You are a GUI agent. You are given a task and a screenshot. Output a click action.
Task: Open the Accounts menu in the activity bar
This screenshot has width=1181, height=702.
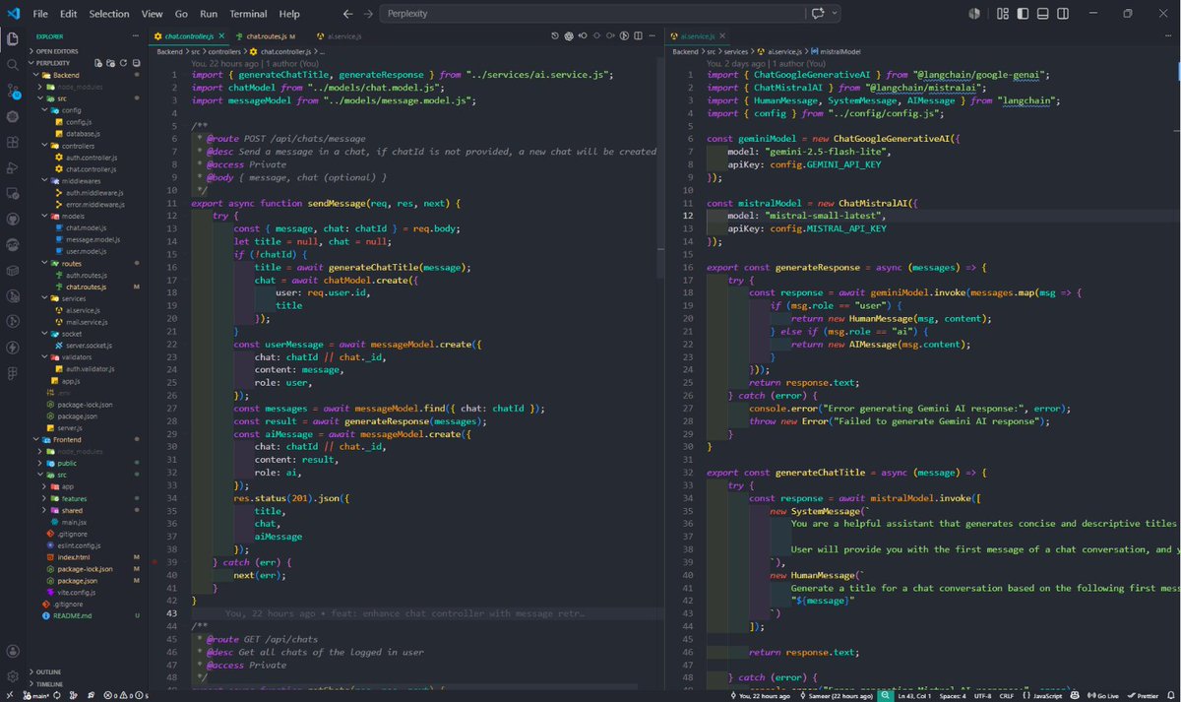(x=13, y=652)
